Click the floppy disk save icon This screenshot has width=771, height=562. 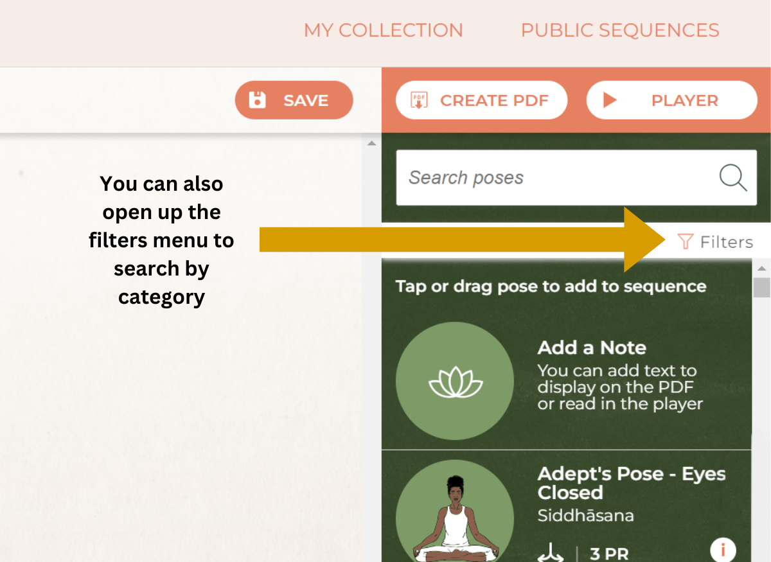pos(258,100)
